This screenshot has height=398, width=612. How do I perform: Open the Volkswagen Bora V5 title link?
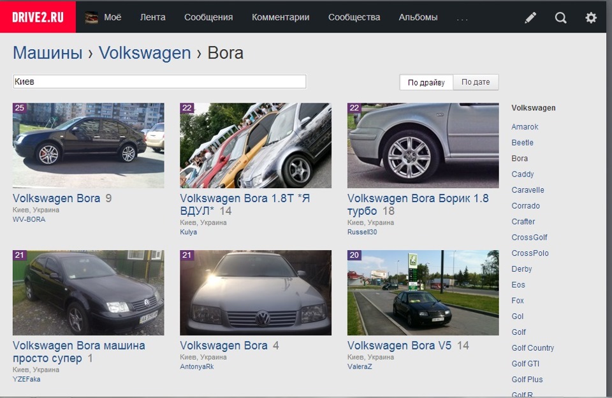pos(399,346)
